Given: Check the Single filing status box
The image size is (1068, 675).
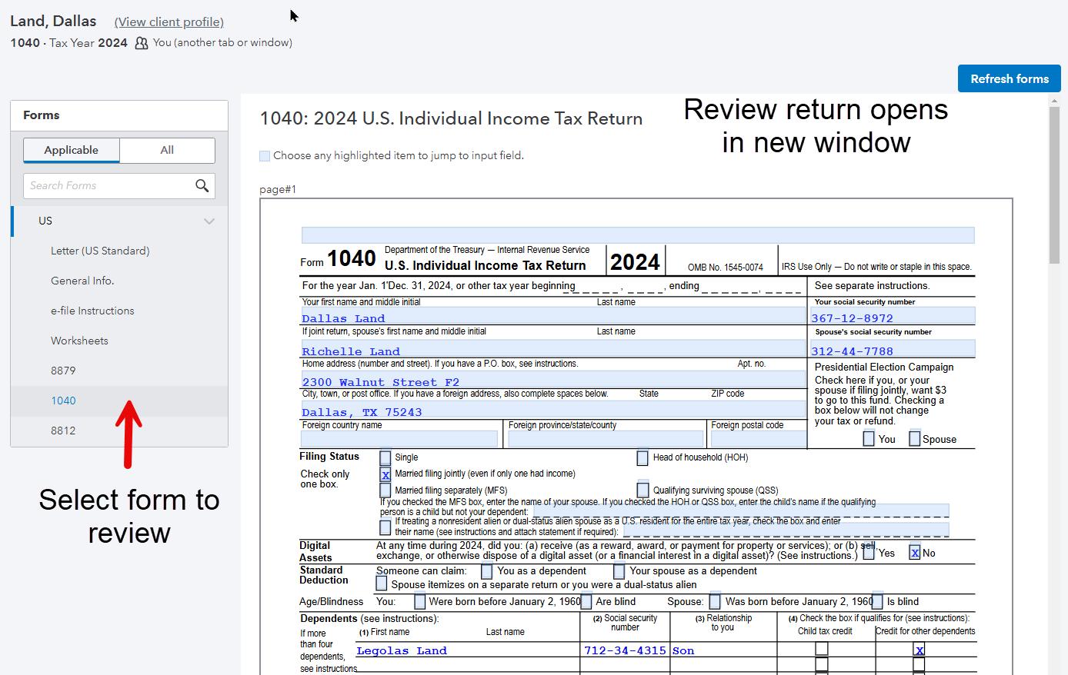Looking at the screenshot, I should pyautogui.click(x=385, y=458).
